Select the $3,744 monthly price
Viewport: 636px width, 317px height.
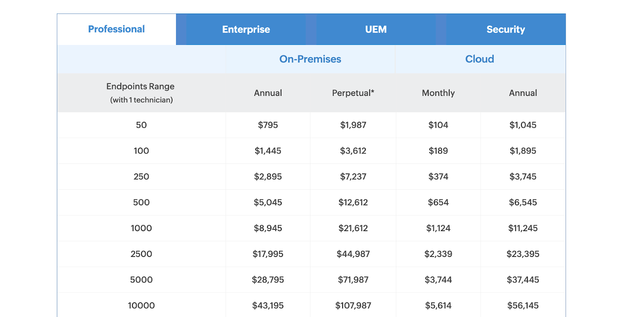[438, 280]
